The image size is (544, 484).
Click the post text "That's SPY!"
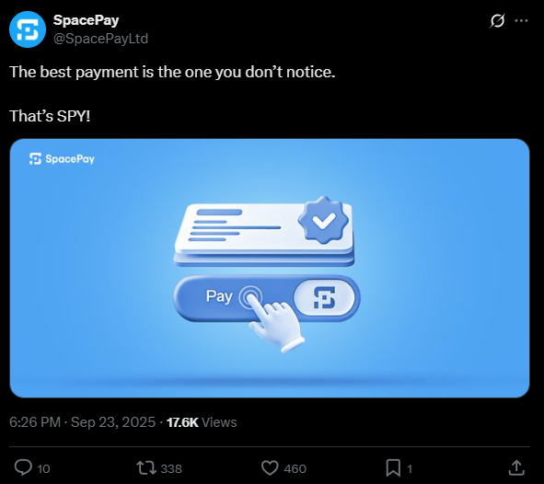point(50,116)
